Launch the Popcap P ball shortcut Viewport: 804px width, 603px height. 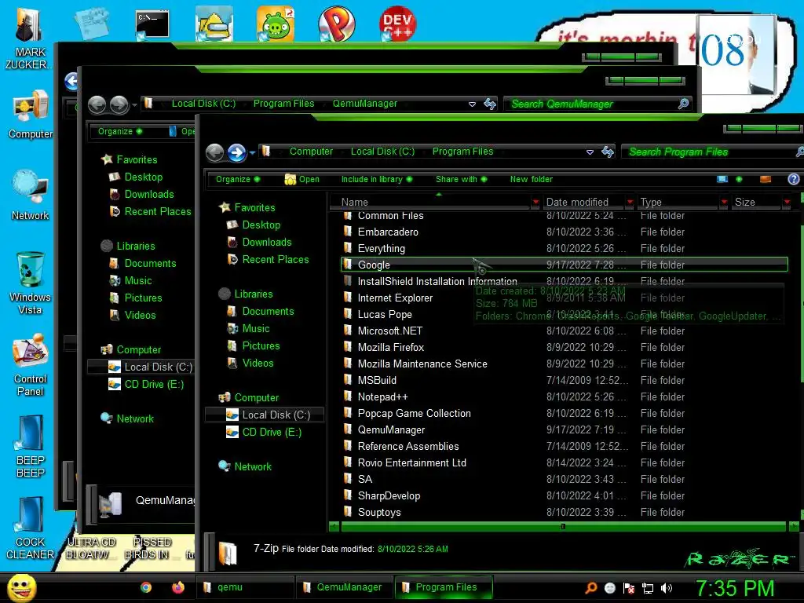tap(336, 24)
